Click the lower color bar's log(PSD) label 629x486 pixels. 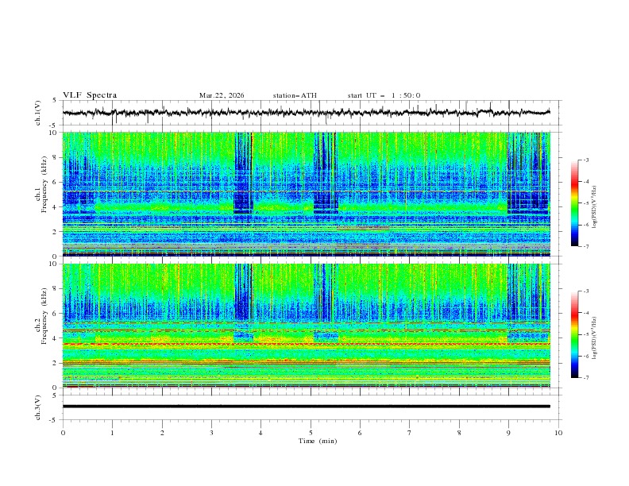[x=595, y=338]
